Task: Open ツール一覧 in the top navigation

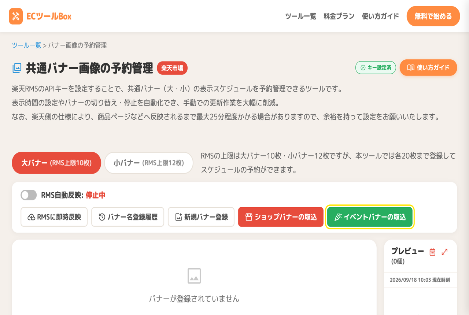Action: [300, 16]
